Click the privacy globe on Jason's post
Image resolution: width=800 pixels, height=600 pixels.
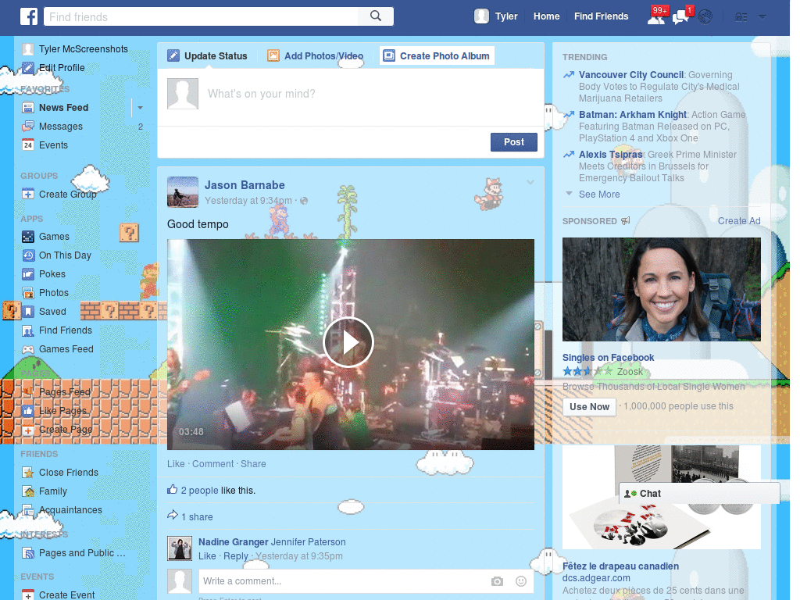click(303, 200)
